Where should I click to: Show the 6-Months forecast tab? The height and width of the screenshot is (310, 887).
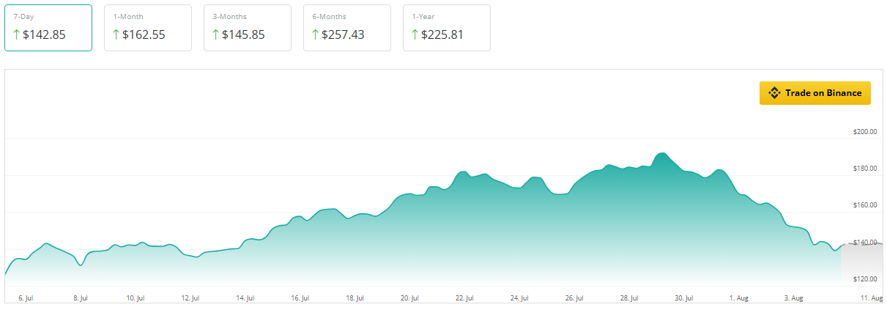coord(347,28)
